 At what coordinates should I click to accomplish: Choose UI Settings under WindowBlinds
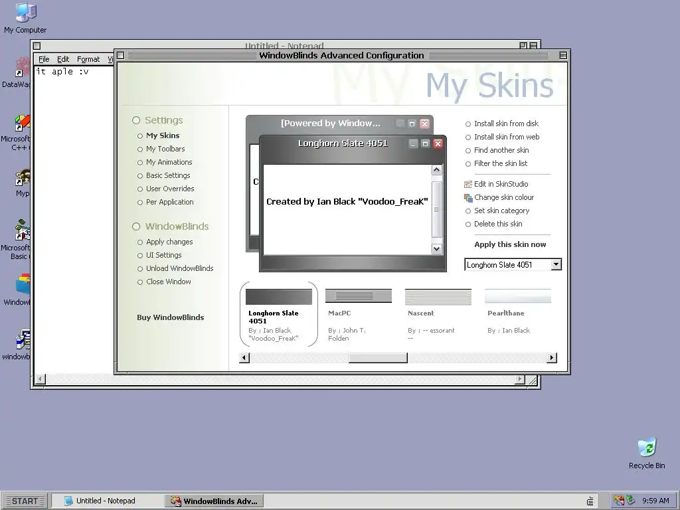click(x=159, y=256)
